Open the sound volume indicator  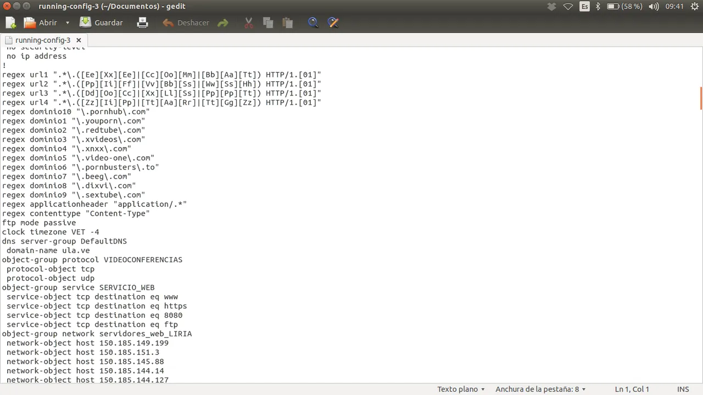tap(654, 7)
